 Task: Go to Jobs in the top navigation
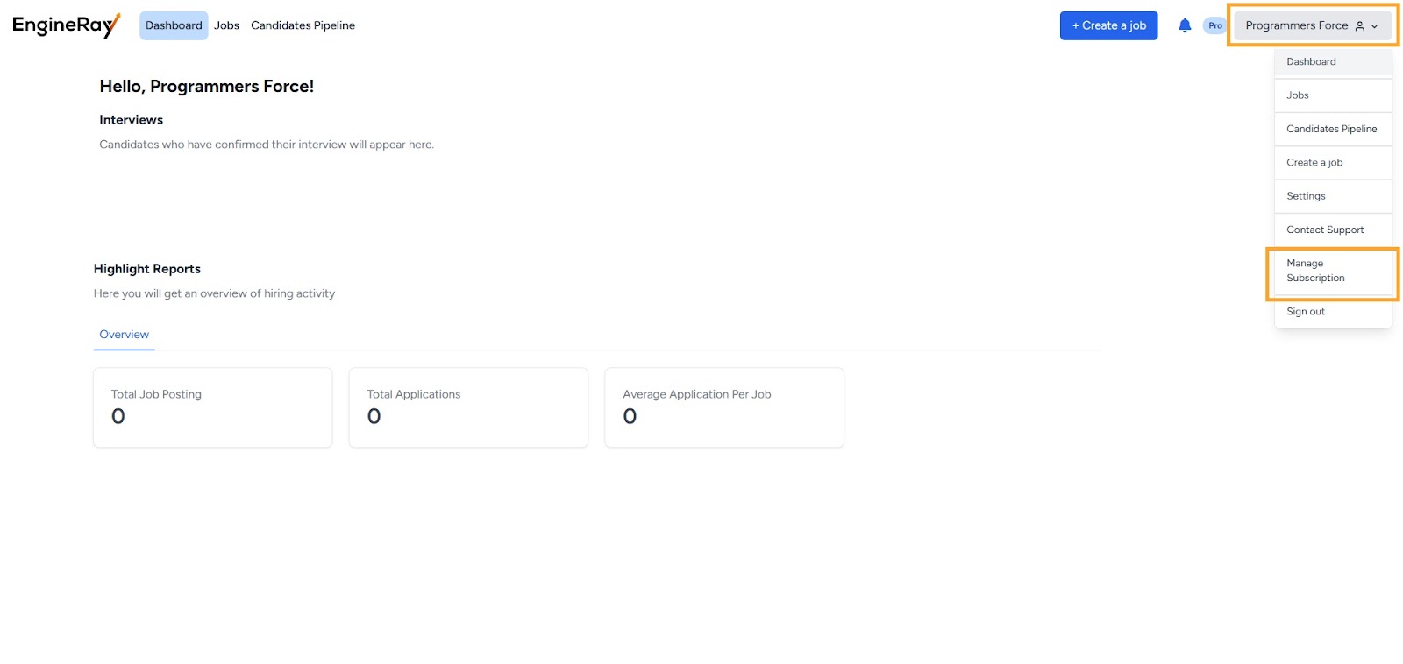[x=226, y=25]
